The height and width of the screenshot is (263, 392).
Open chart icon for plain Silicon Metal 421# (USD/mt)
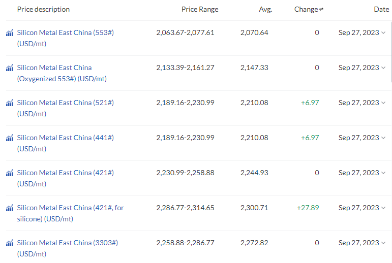pyautogui.click(x=10, y=173)
